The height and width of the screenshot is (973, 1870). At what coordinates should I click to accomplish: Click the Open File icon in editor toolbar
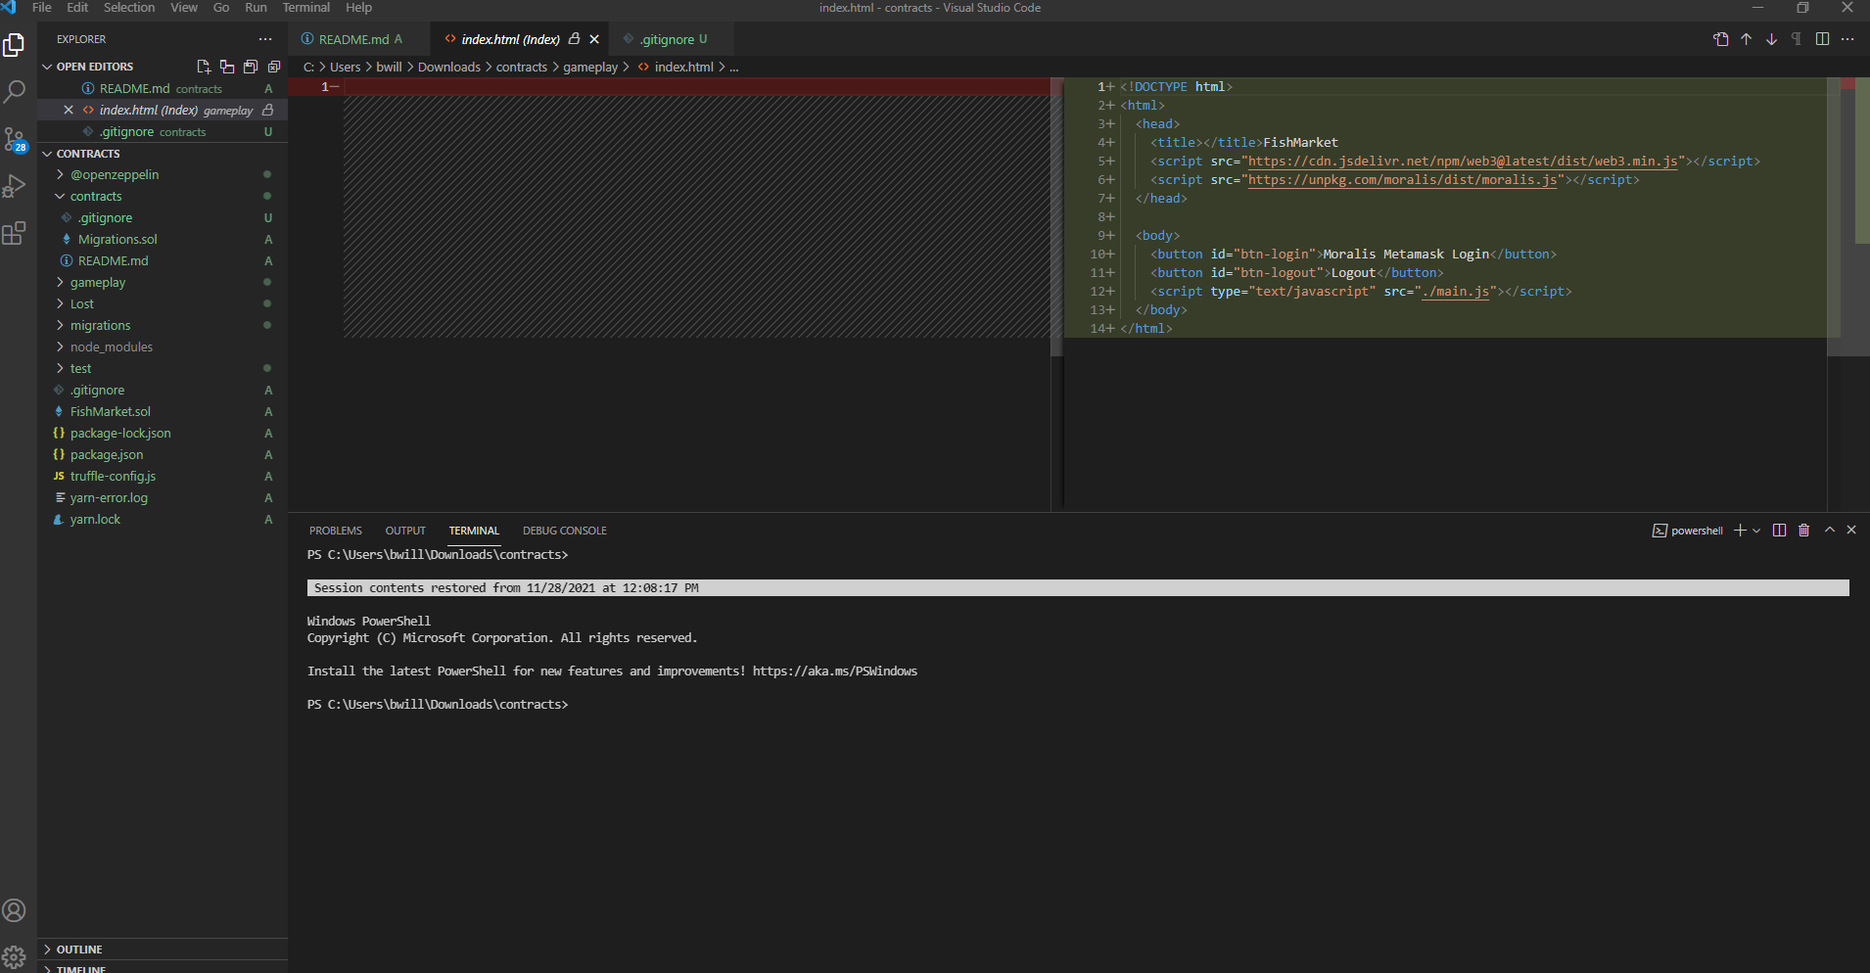click(x=1721, y=39)
